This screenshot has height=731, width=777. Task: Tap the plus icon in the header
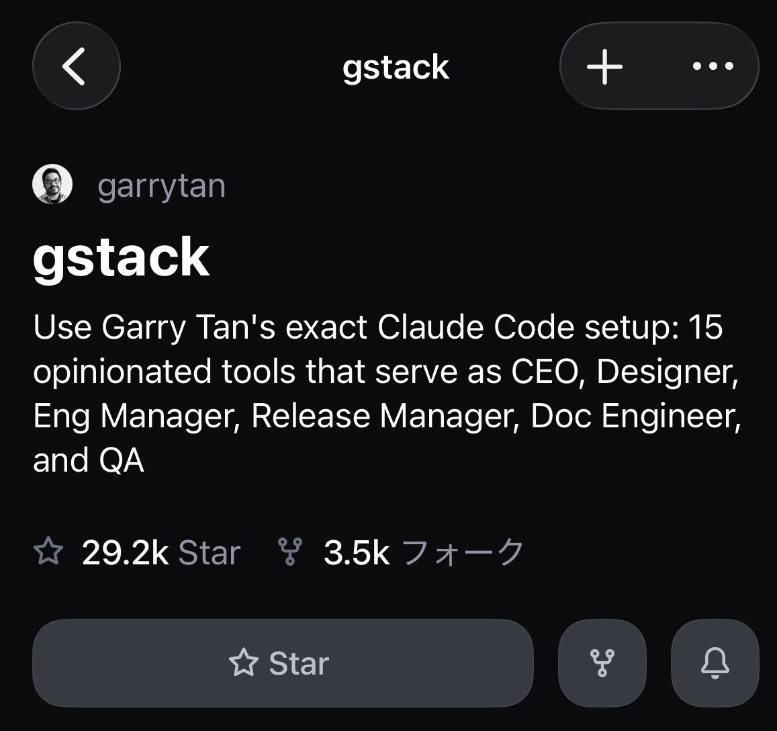pyautogui.click(x=604, y=67)
